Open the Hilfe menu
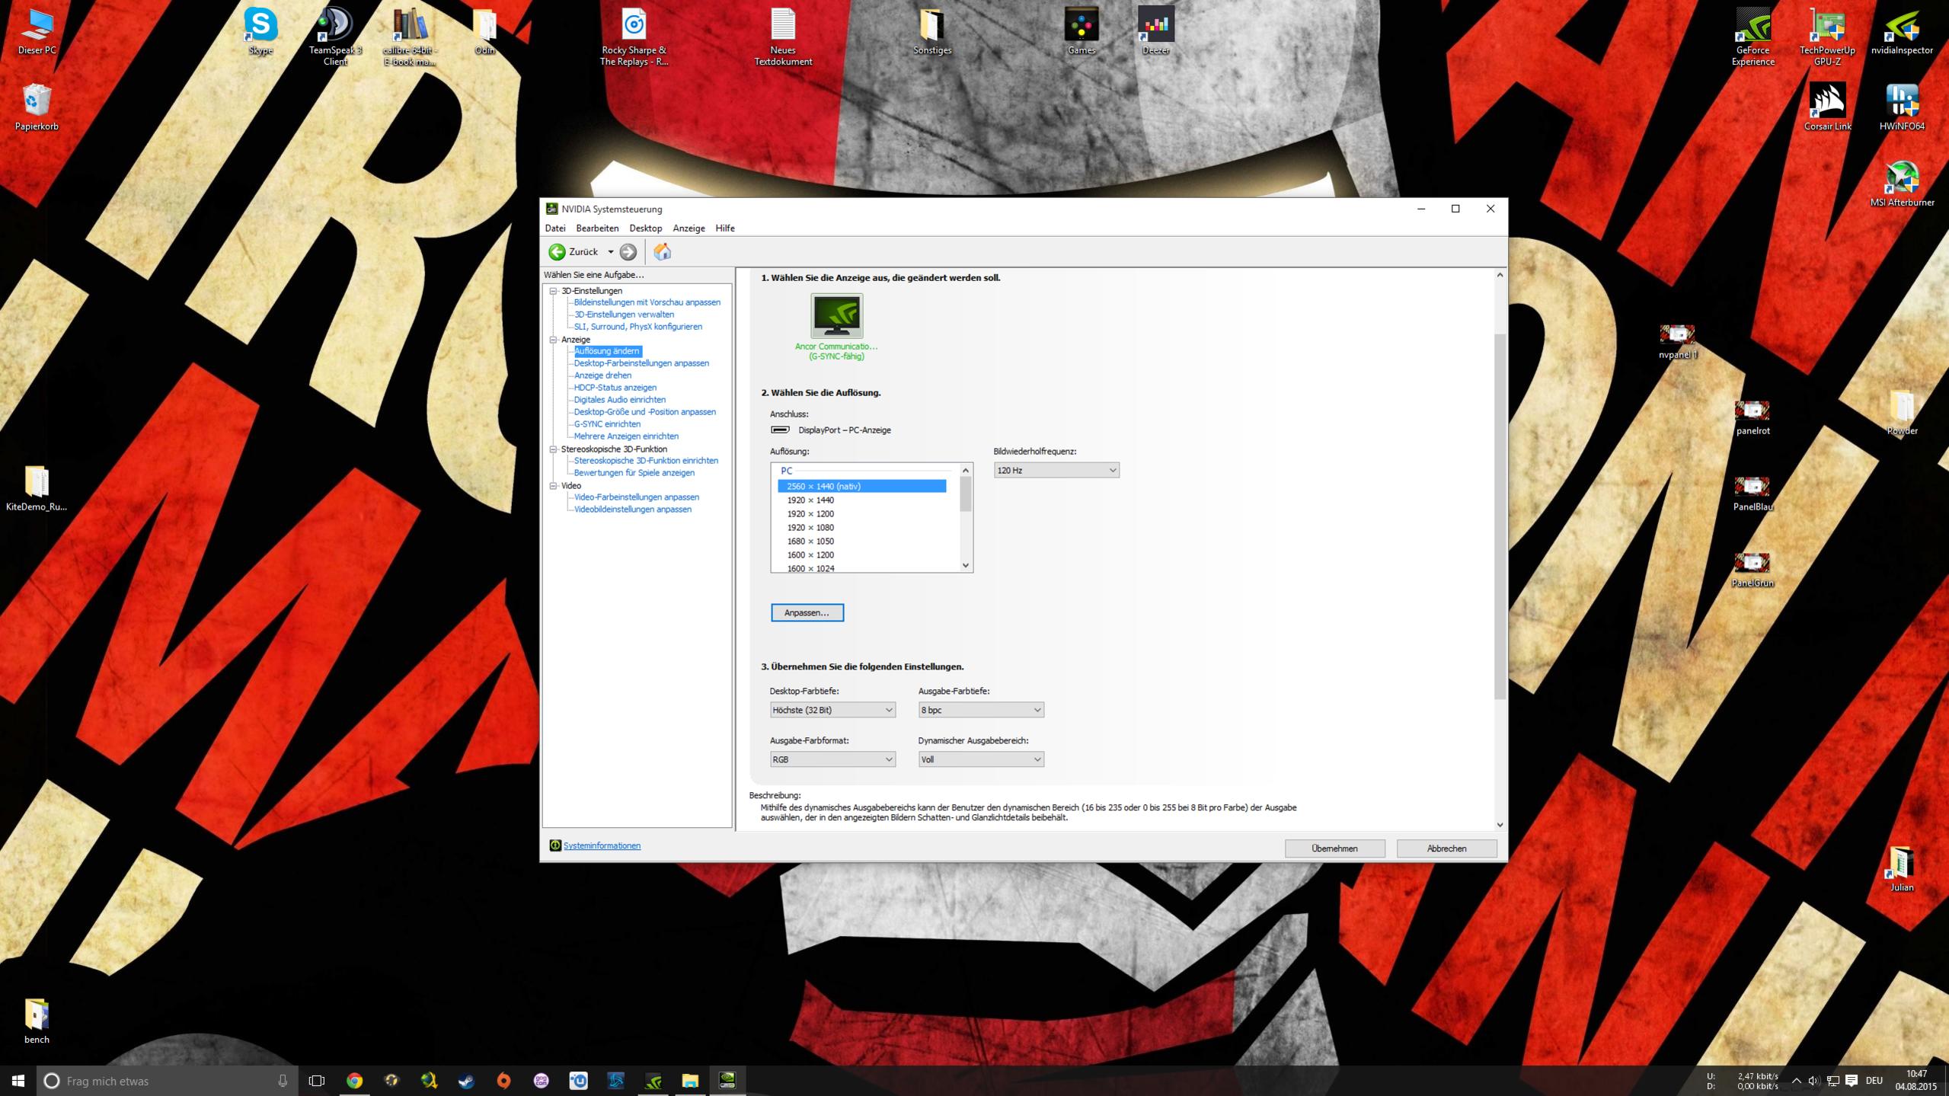This screenshot has height=1096, width=1949. tap(724, 228)
